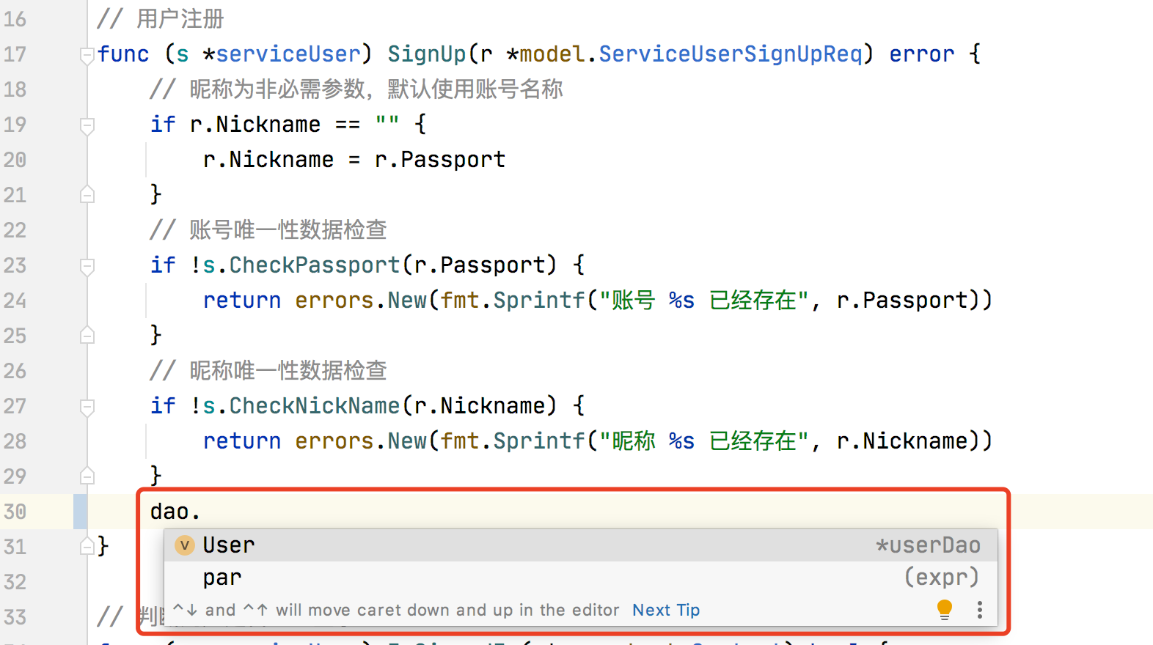Image resolution: width=1153 pixels, height=645 pixels.
Task: Click the Next Tip link
Action: pos(666,610)
